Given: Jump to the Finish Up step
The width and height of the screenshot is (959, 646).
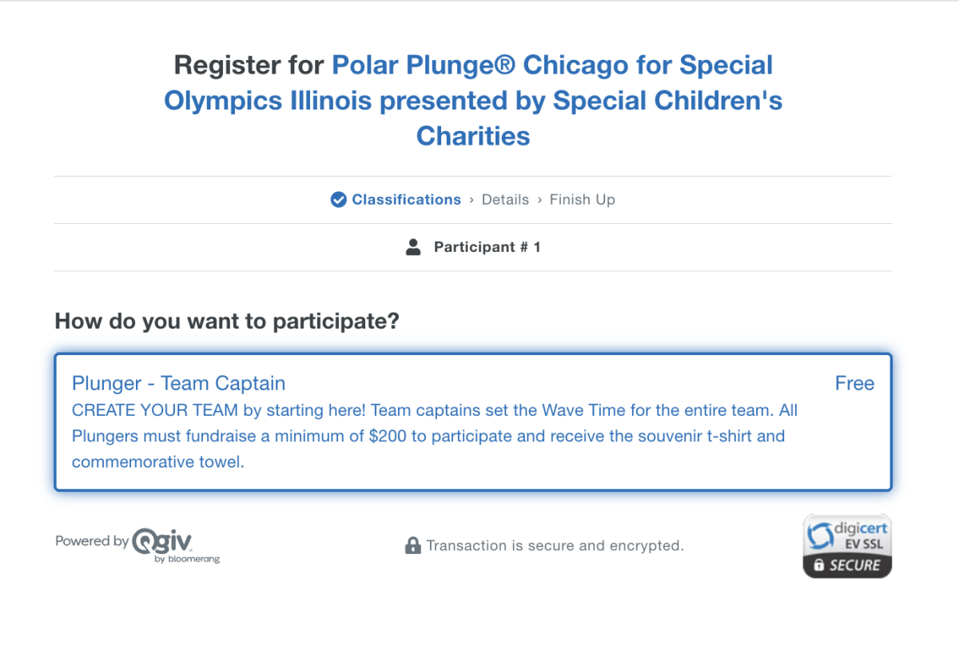Looking at the screenshot, I should pos(582,200).
